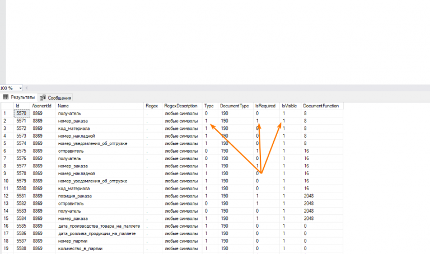Select the Id cell 5585

(x=22, y=226)
